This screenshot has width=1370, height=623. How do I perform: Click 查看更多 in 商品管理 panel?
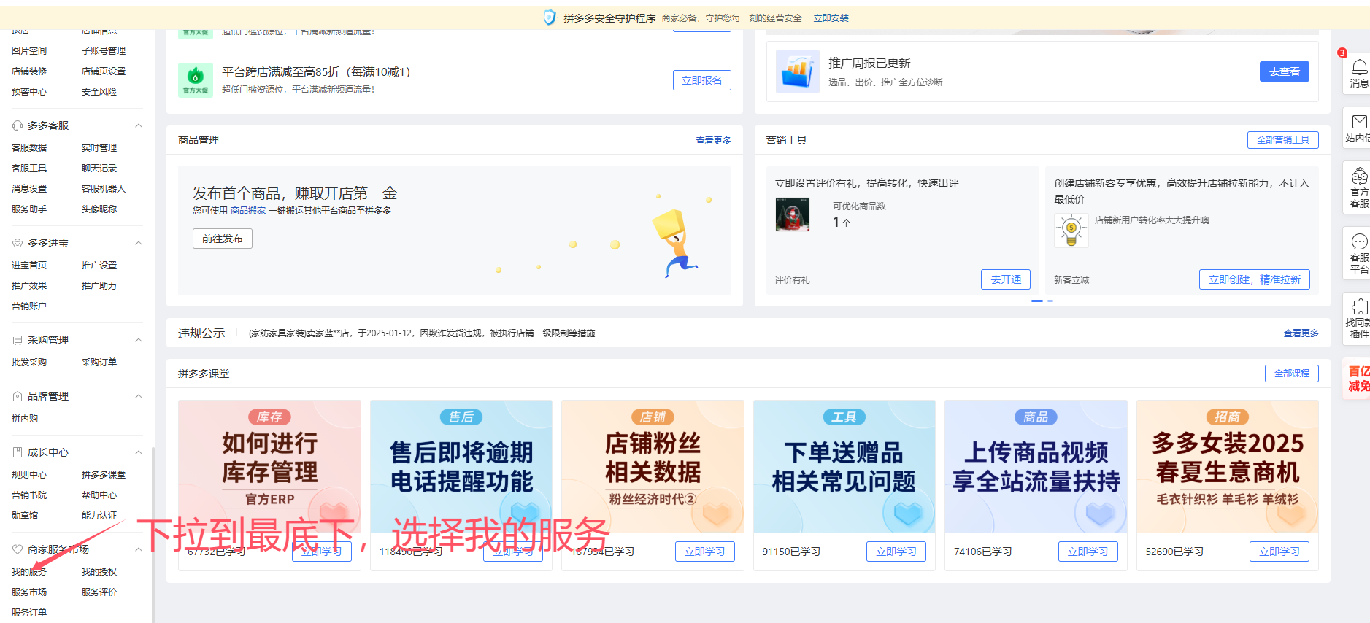click(x=713, y=141)
